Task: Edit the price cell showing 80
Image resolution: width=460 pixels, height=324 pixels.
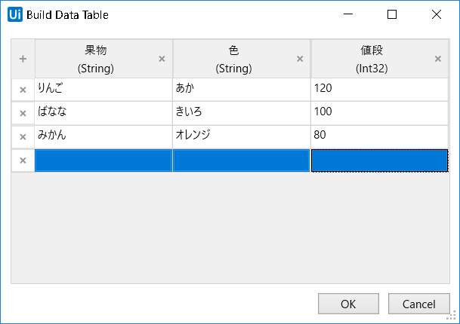Action: click(x=379, y=136)
